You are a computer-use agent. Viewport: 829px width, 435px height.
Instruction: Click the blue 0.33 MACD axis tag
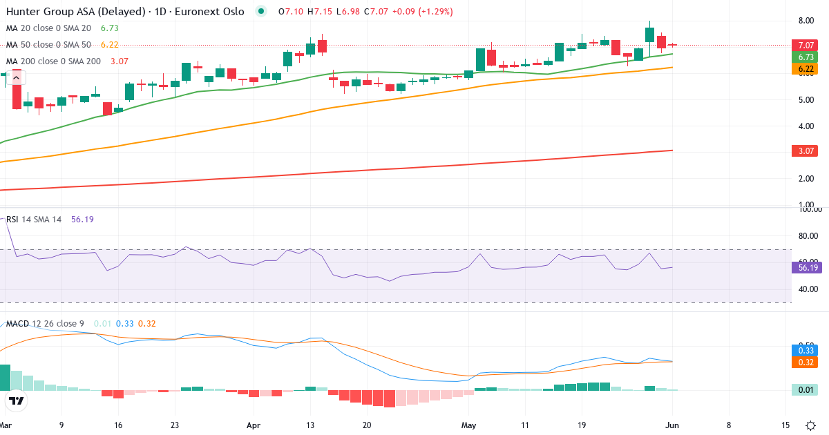click(804, 351)
